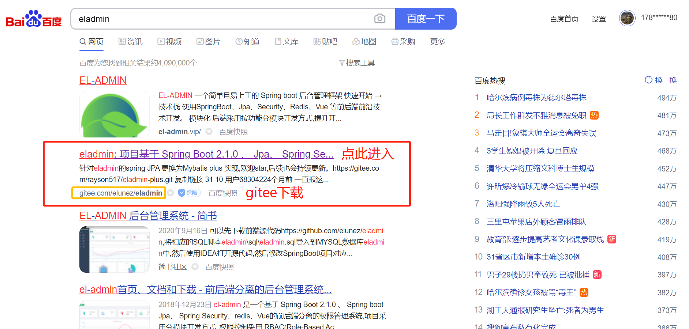Click the user avatar picture
Image resolution: width=689 pixels, height=329 pixels.
pos(627,18)
